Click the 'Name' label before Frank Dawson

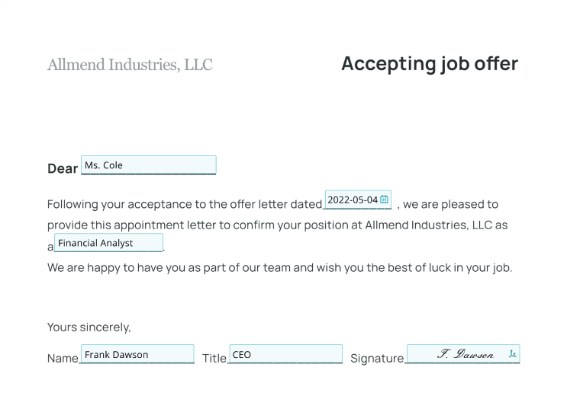click(63, 359)
